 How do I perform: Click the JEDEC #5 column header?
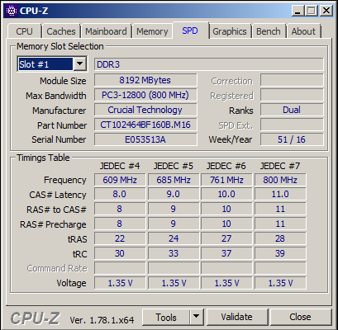(x=174, y=166)
